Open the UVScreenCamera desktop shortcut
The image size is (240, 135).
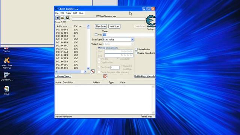click(7, 76)
